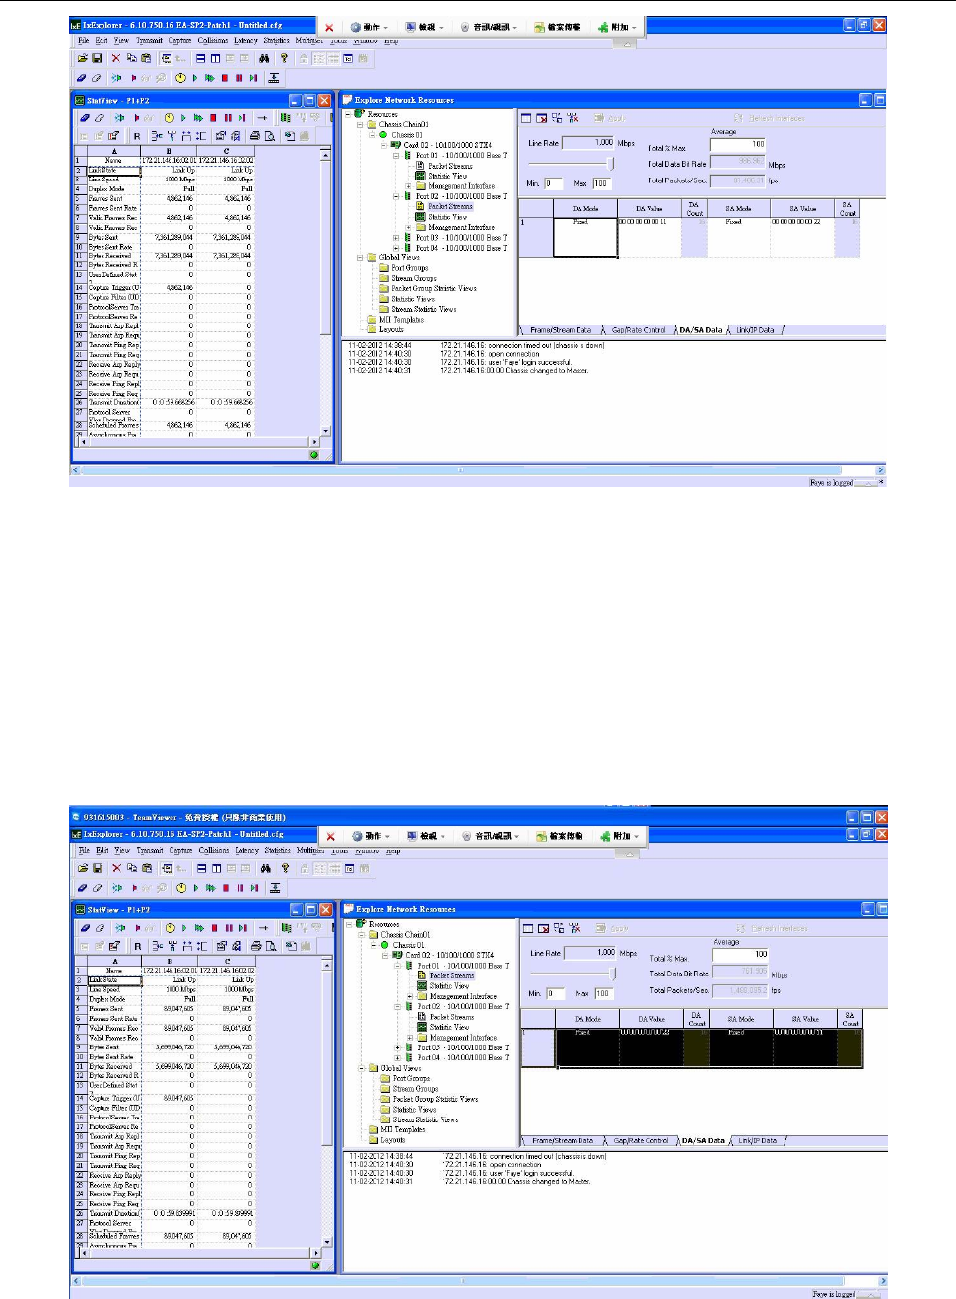Click printer icon in first screenshot's StatView toolbar
This screenshot has width=956, height=1299.
tap(255, 136)
